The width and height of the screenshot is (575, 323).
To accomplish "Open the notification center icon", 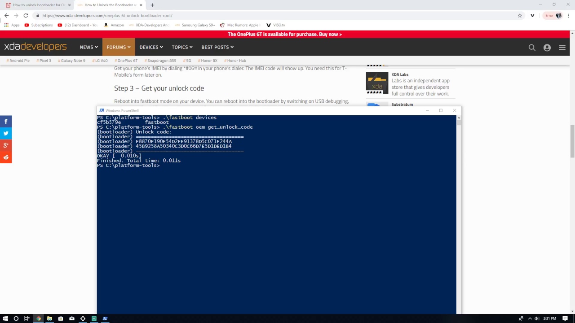I will 565,319.
